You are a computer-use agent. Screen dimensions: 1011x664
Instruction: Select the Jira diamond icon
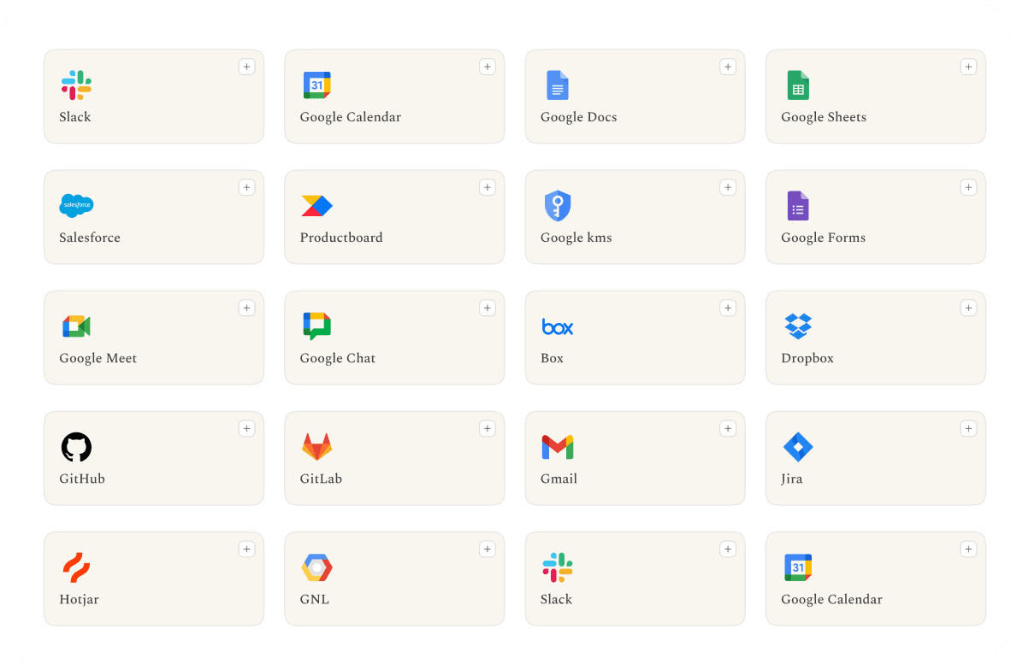coord(798,447)
